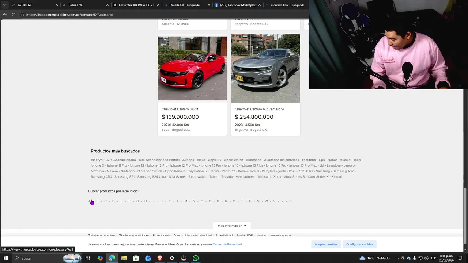Switch the ESP input language indicator
This screenshot has width=468, height=263.
[x=434, y=258]
